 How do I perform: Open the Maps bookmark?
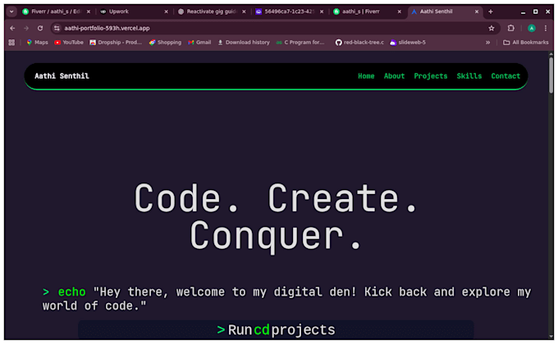[38, 43]
